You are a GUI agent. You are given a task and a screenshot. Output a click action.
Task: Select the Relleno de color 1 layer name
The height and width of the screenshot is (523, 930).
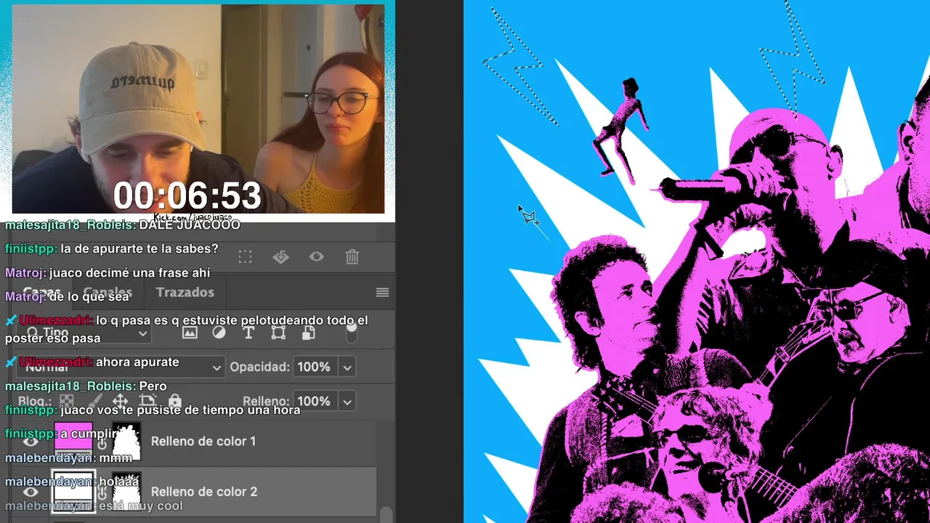tap(203, 441)
